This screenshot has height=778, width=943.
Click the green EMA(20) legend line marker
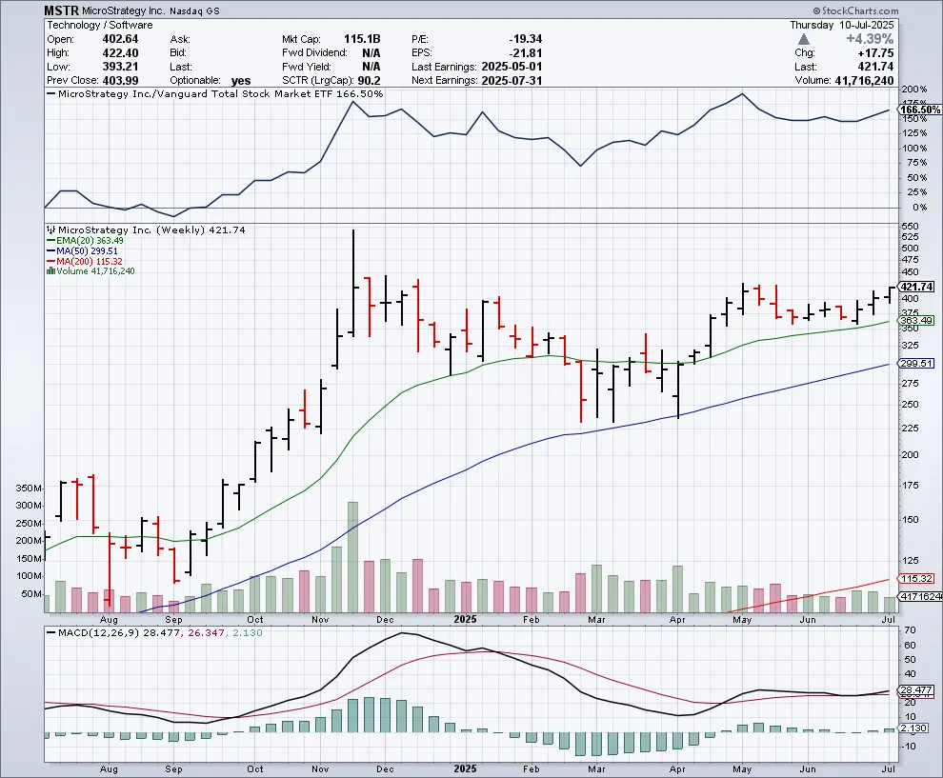click(x=51, y=241)
